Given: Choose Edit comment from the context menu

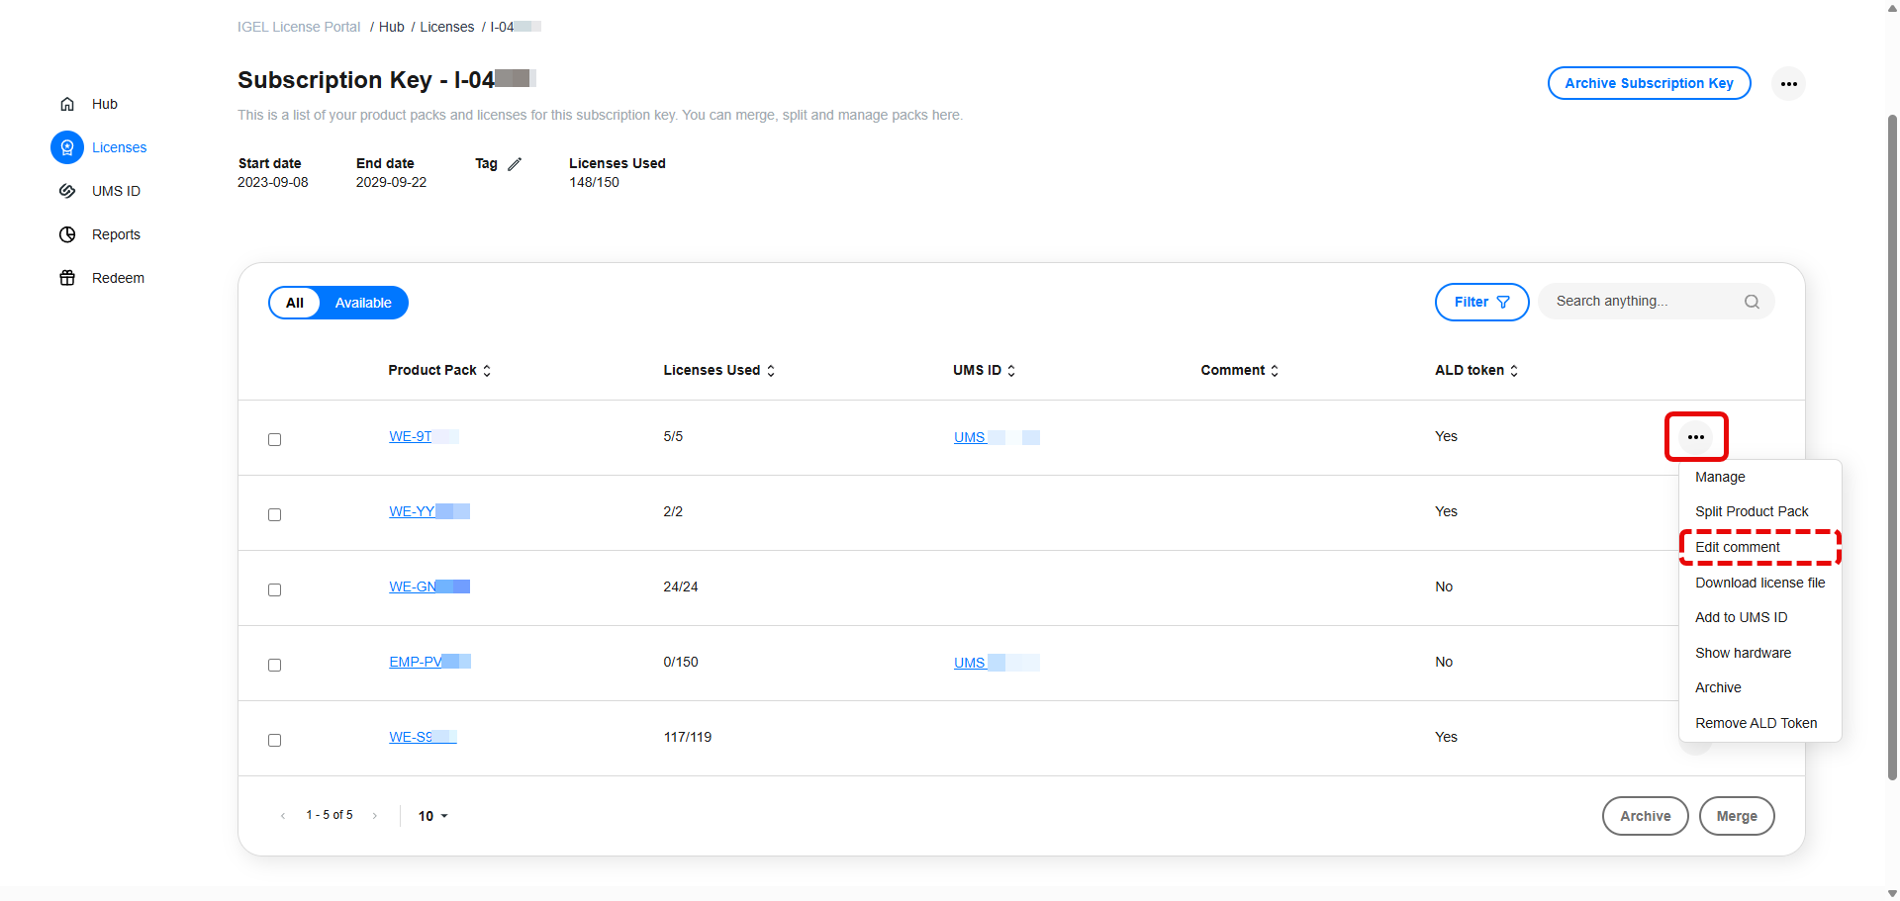Looking at the screenshot, I should 1737,547.
